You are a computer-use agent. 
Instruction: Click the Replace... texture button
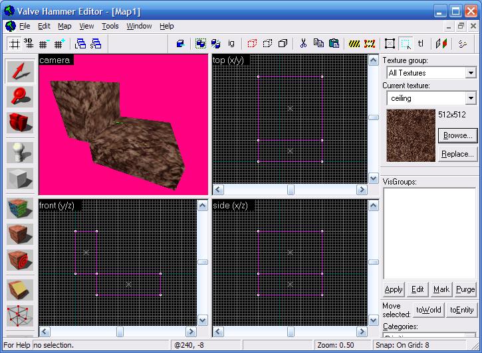pyautogui.click(x=457, y=154)
